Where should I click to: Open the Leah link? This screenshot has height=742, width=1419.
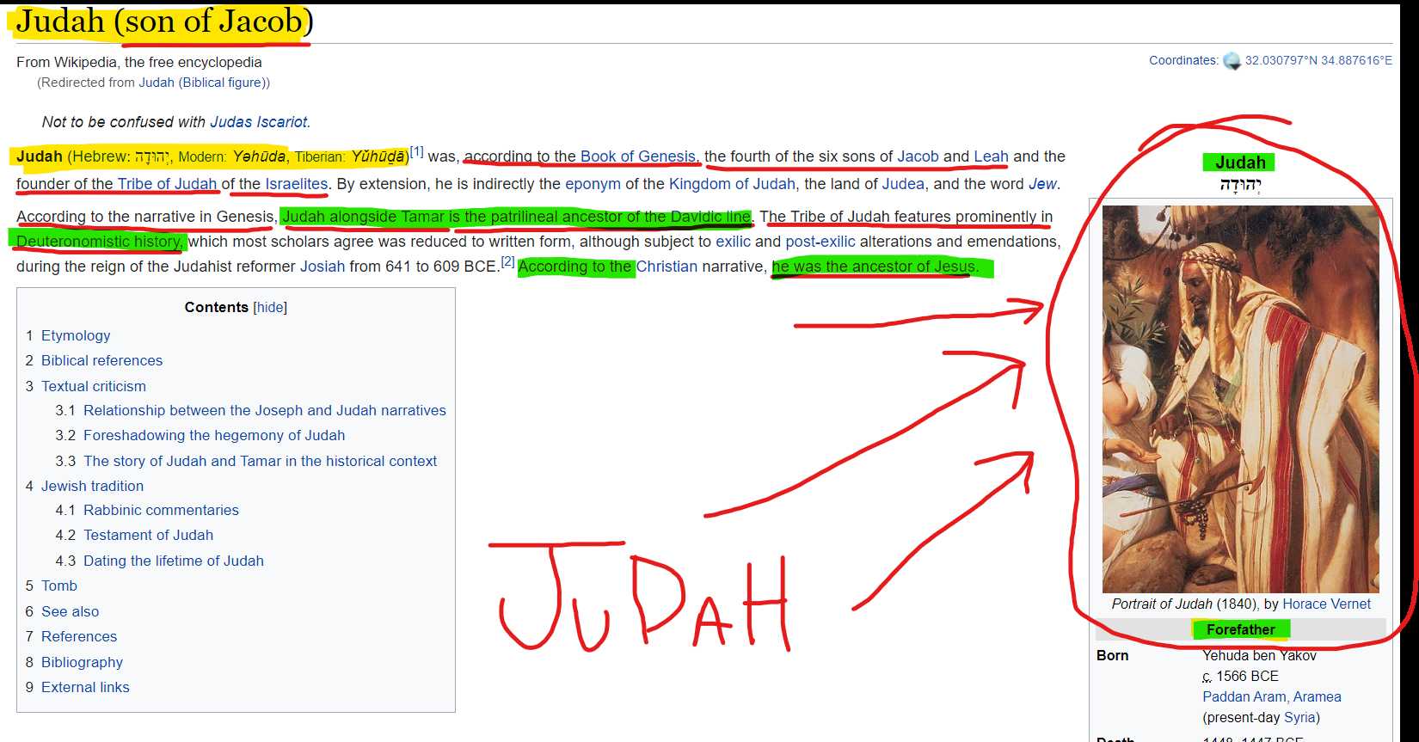(991, 156)
